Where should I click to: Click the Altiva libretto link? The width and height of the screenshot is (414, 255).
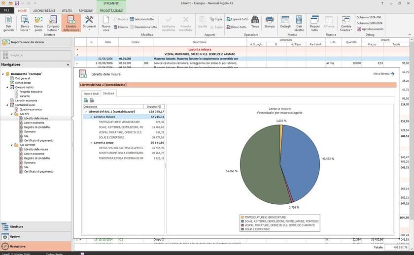[x=383, y=74]
